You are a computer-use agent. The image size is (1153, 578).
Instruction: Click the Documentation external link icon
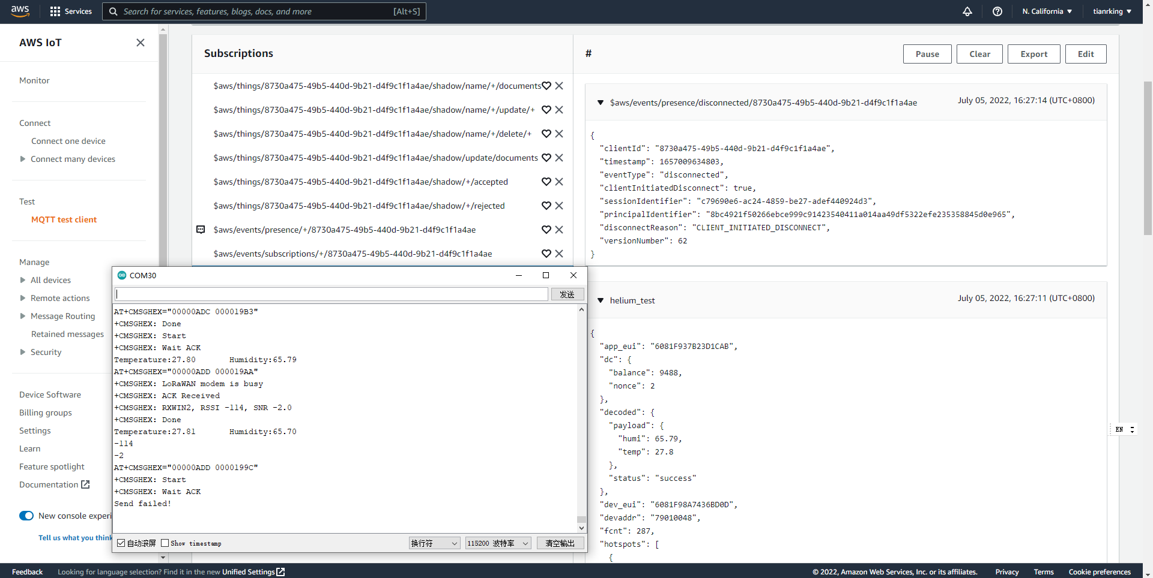85,484
